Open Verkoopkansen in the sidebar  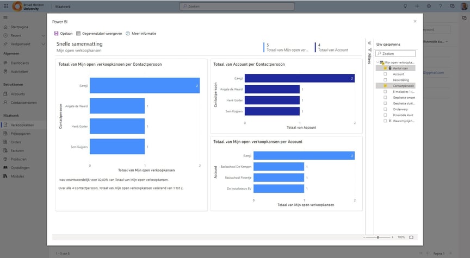click(x=23, y=125)
